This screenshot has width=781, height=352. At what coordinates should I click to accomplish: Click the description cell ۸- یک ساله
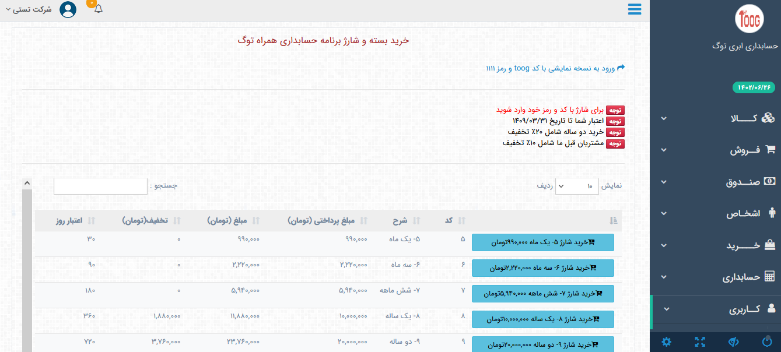(402, 316)
